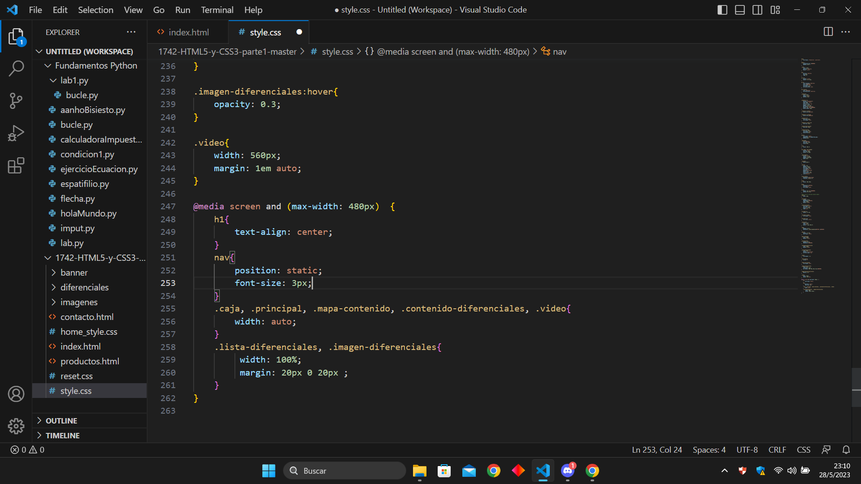The image size is (861, 484).
Task: Switch to the index.html tab
Action: tap(188, 32)
